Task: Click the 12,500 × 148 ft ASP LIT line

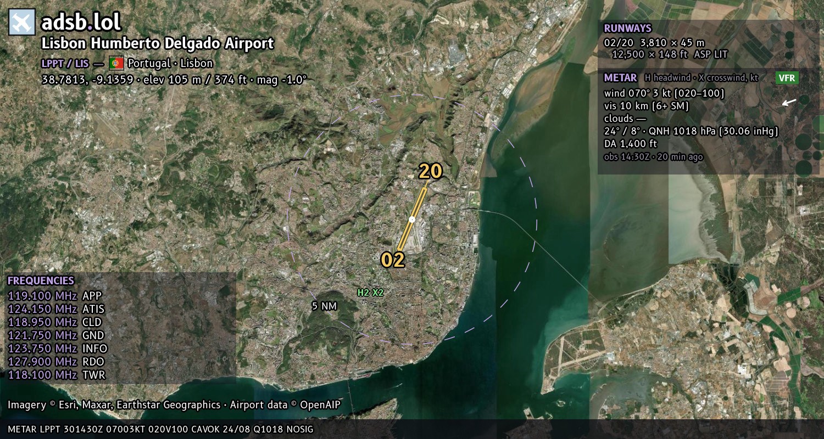Action: coord(669,54)
